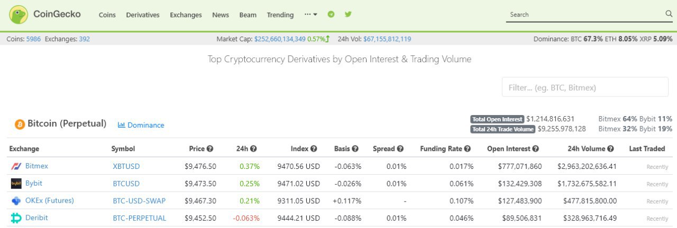Expand the three-dots more menu
Screen dimensions: 677x228
[311, 14]
